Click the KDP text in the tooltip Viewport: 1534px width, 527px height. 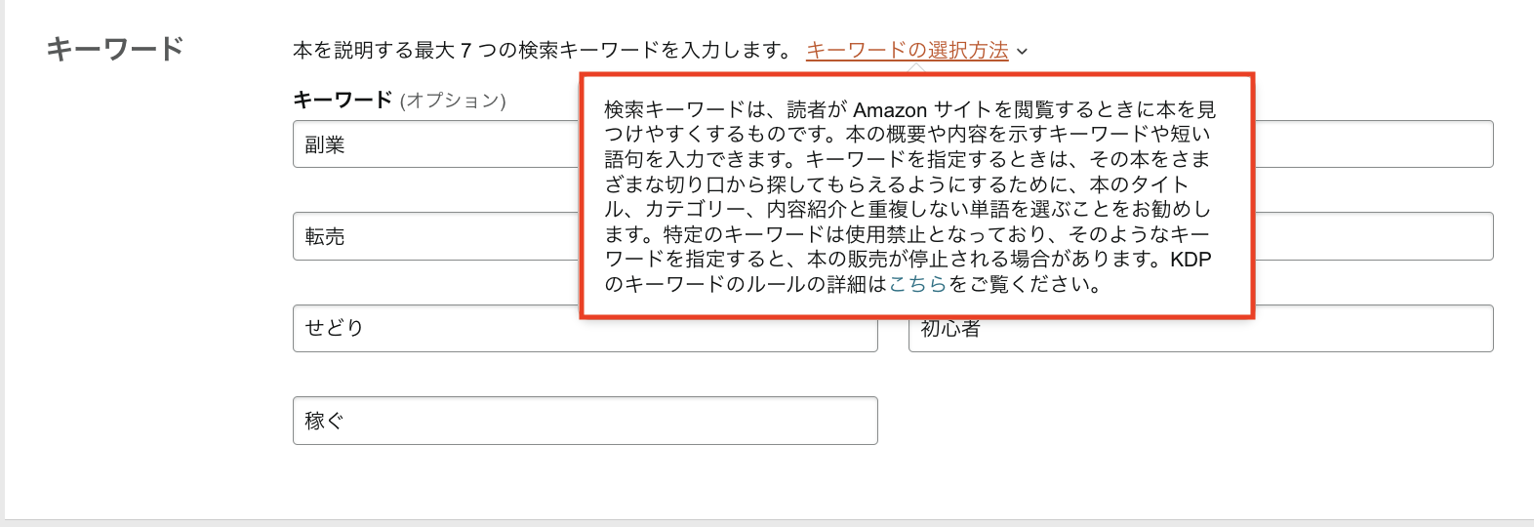pos(1191,260)
